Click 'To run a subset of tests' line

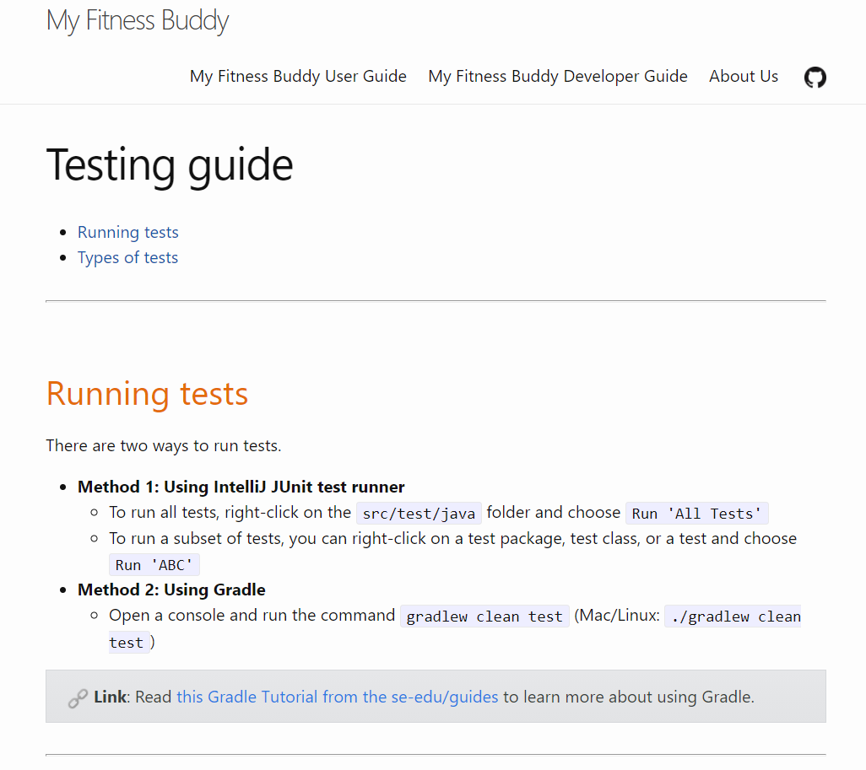tap(453, 538)
